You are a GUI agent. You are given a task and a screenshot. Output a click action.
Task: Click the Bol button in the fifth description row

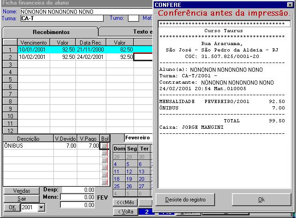coord(104,175)
